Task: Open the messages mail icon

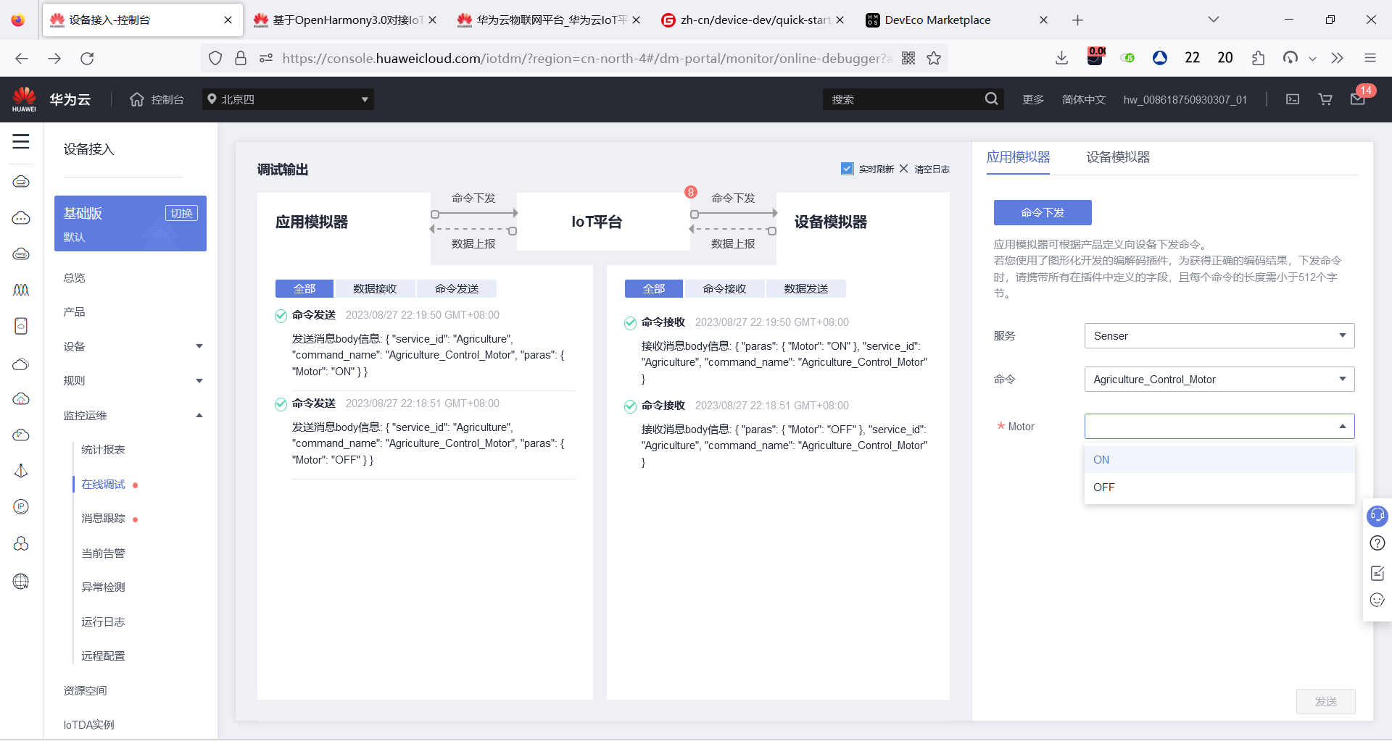Action: tap(1358, 99)
